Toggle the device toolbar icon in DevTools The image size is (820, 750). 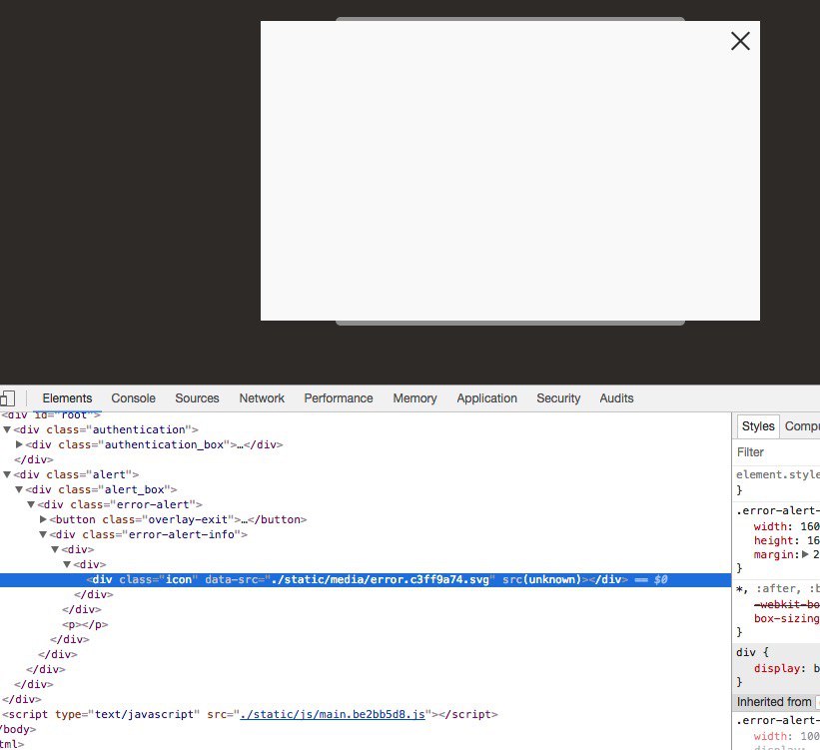click(x=7, y=398)
